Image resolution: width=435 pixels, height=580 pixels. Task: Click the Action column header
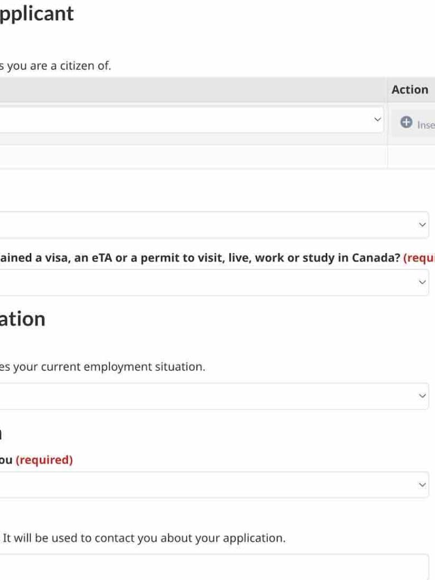410,90
